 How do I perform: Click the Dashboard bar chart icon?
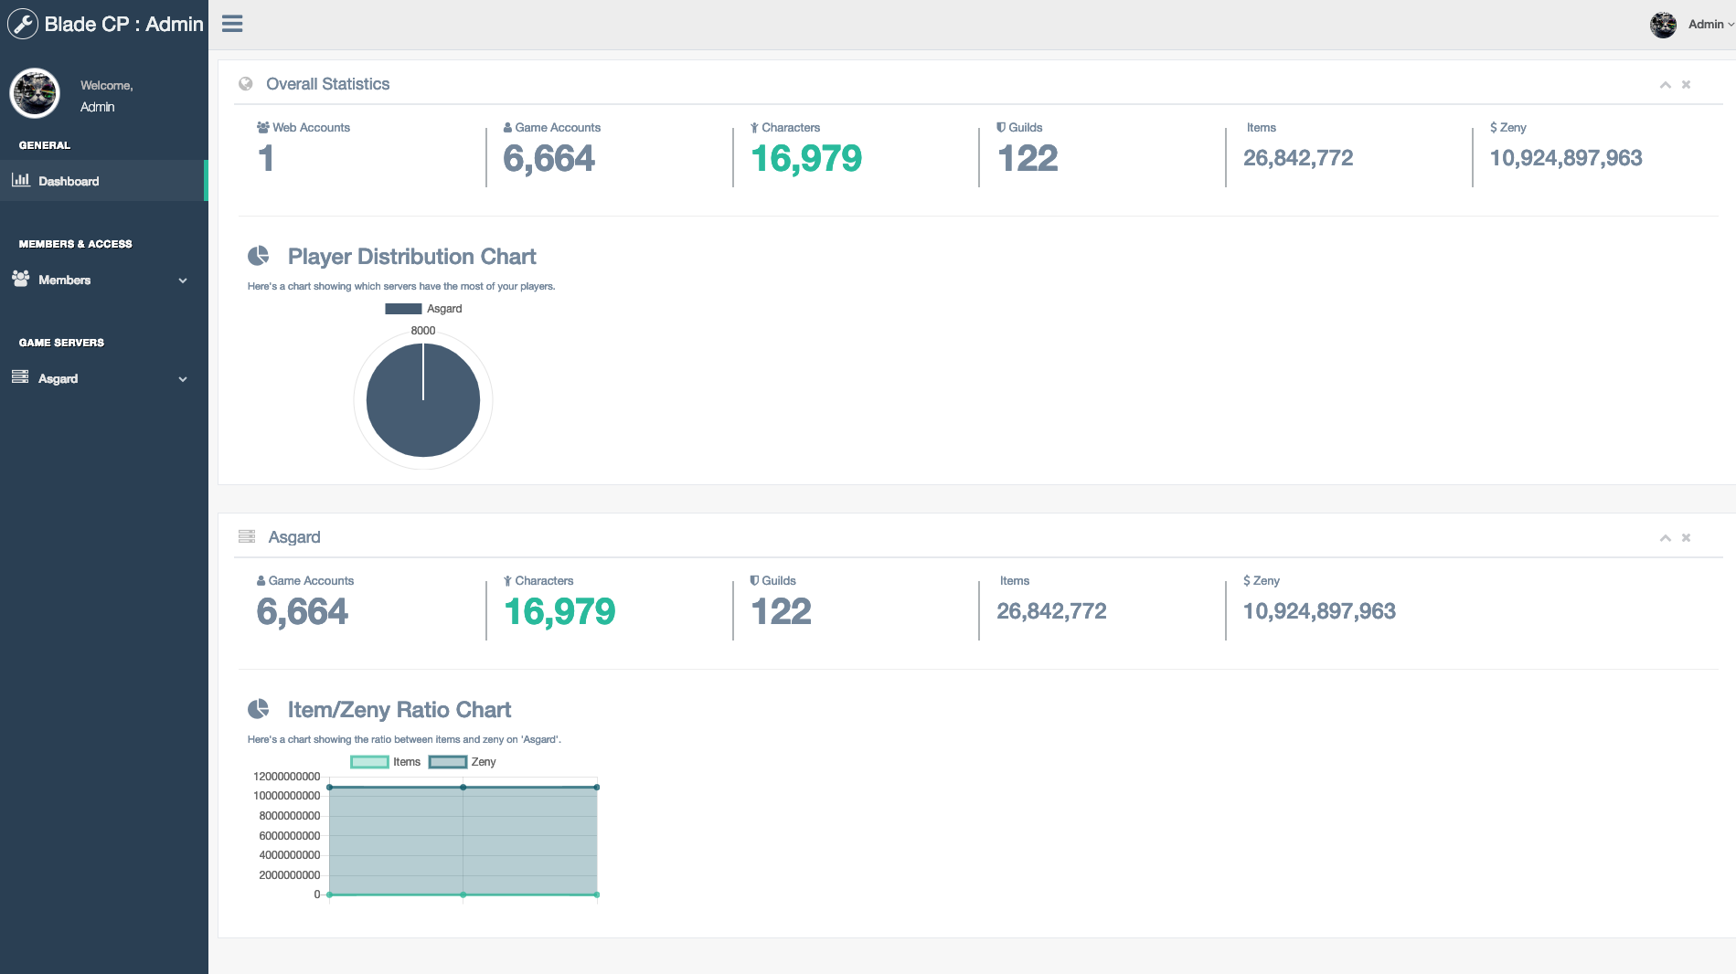pyautogui.click(x=20, y=180)
